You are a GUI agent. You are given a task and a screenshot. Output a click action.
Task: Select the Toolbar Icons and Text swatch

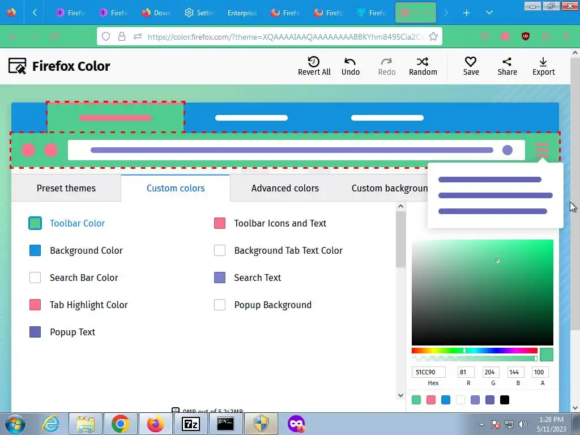pos(220,223)
